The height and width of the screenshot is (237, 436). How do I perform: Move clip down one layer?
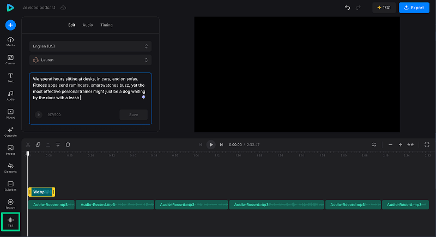pos(58,144)
